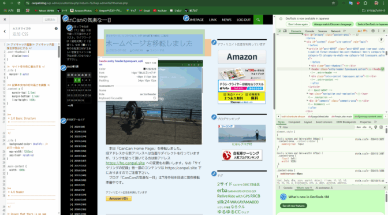
Task: Click the floating accessibility tree button
Action: pyautogui.click(x=381, y=40)
